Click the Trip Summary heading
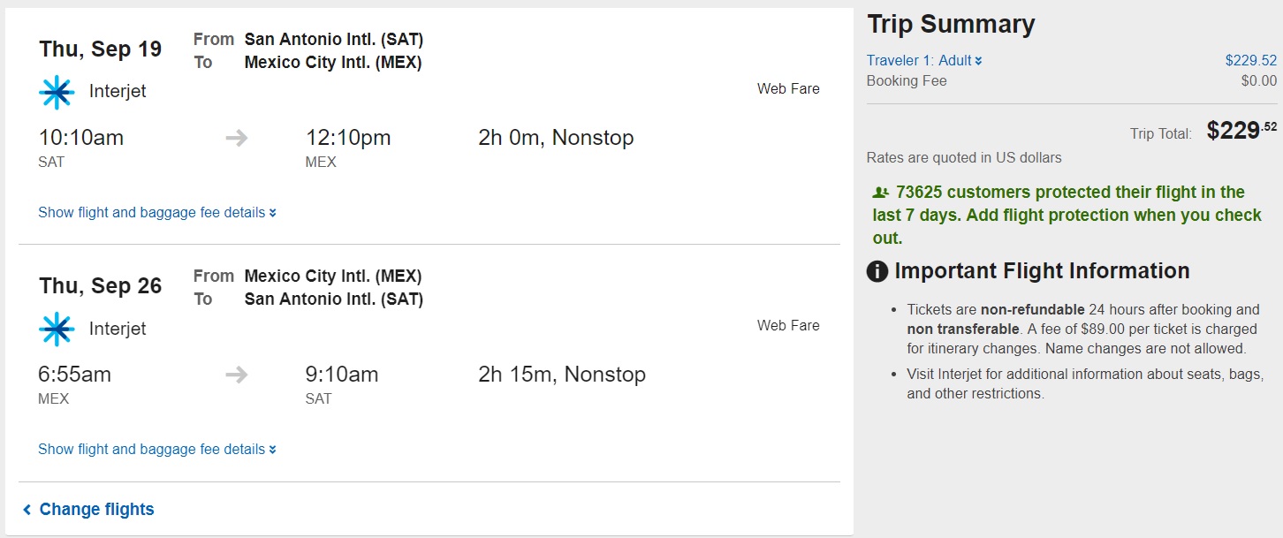 [951, 25]
